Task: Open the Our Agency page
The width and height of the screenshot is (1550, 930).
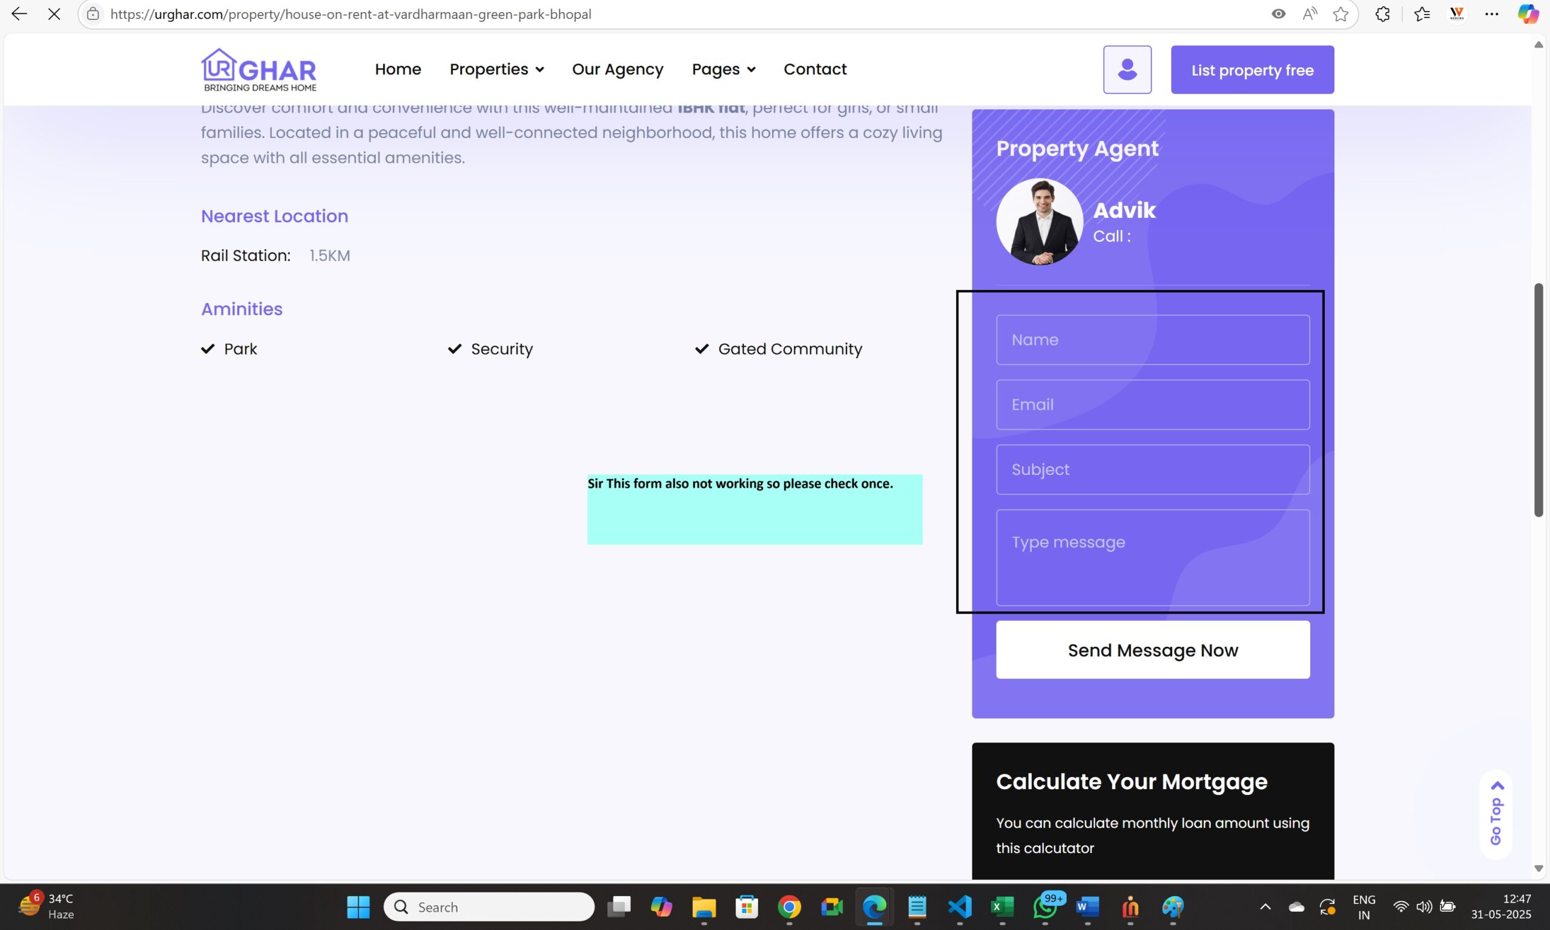Action: (617, 69)
